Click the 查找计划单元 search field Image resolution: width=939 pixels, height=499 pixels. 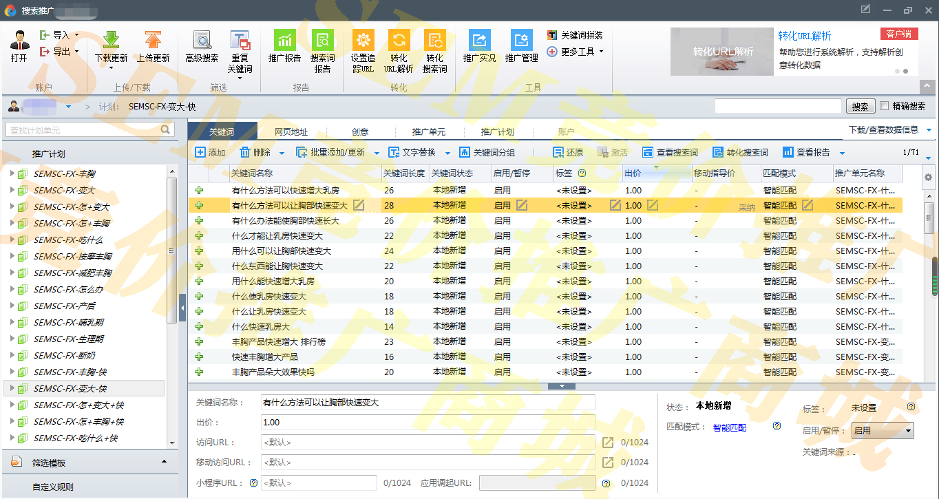(83, 130)
